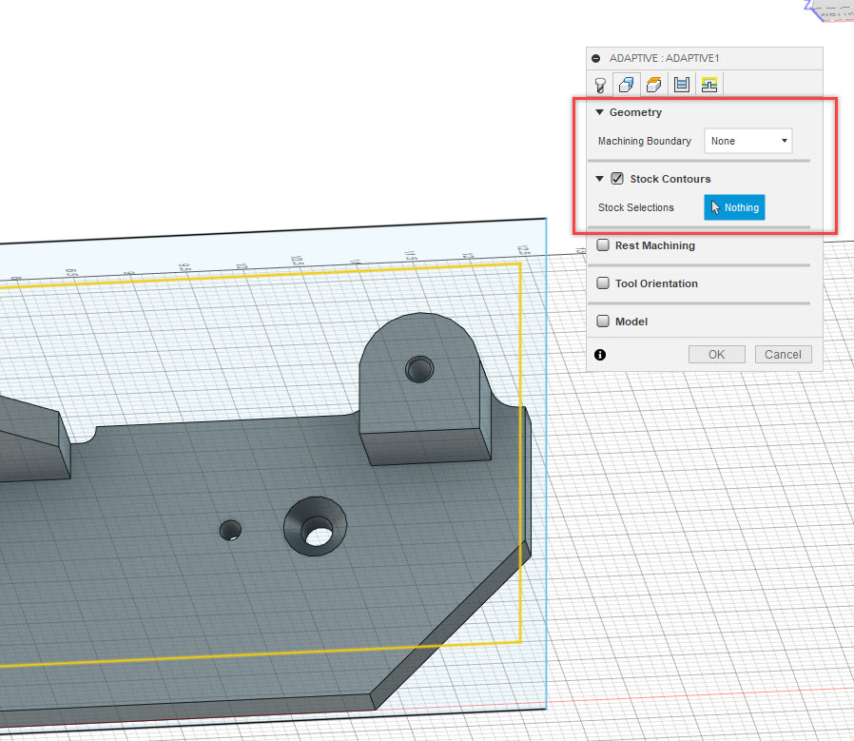Open the Machining Boundary dropdown
The width and height of the screenshot is (854, 741).
[x=748, y=140]
